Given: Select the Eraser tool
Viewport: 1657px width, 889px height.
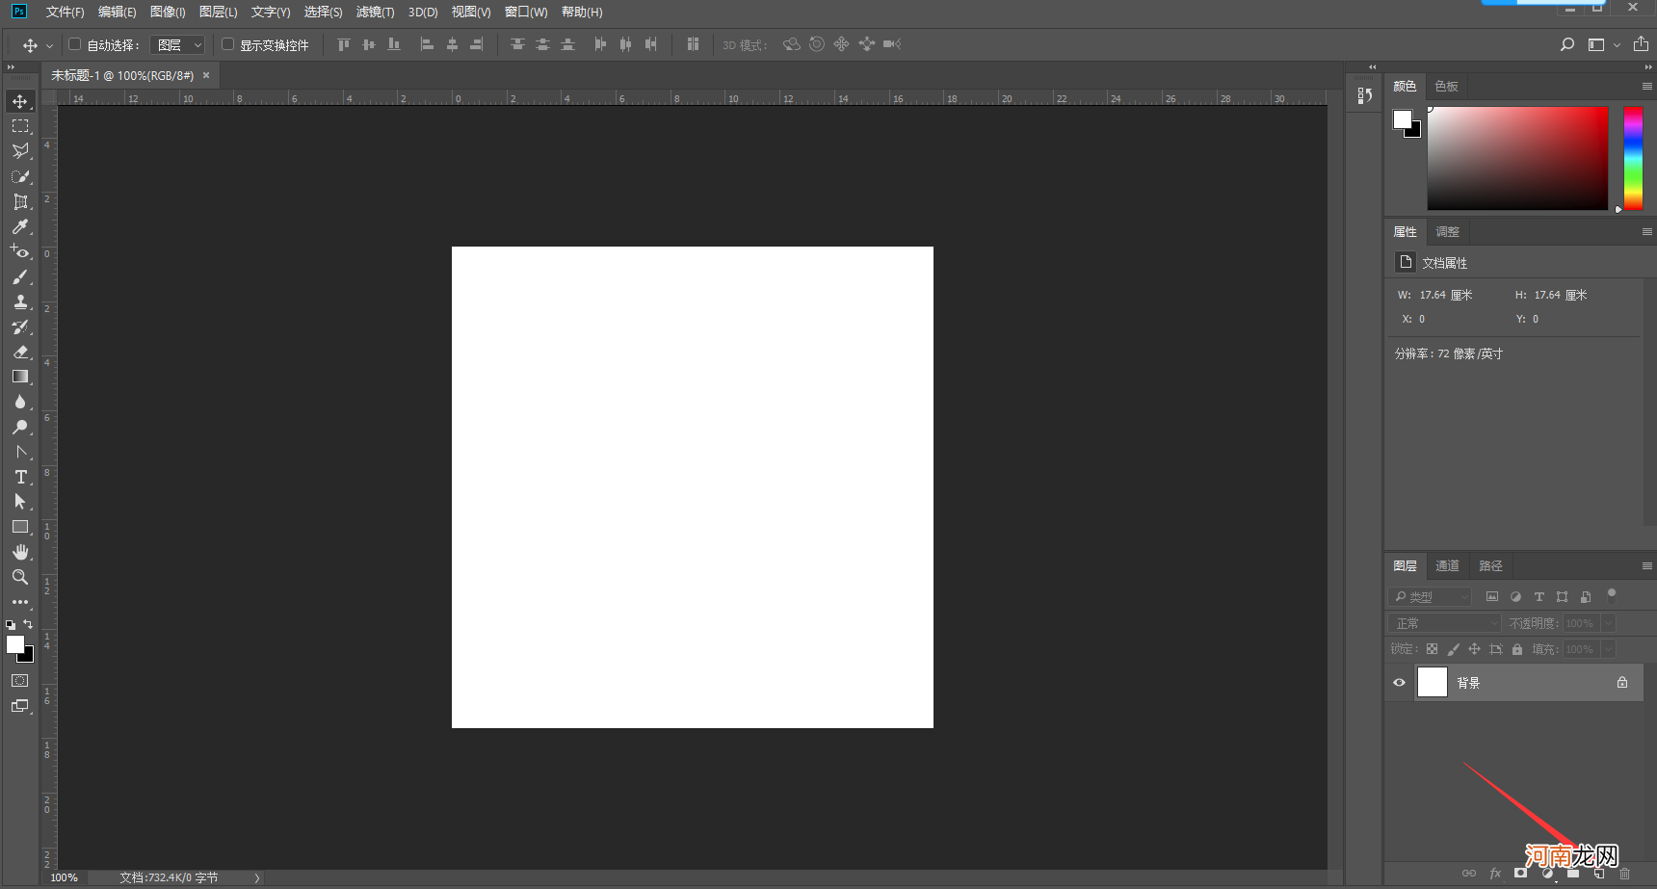Looking at the screenshot, I should coord(20,352).
